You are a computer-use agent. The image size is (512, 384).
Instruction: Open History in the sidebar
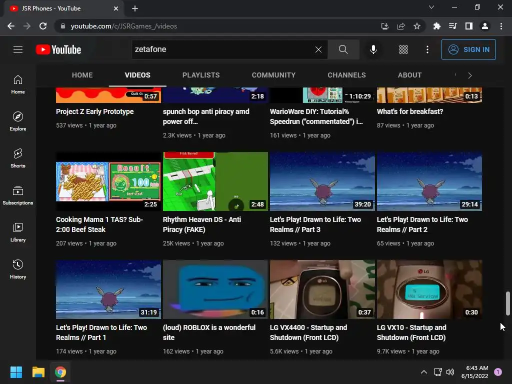tap(18, 269)
